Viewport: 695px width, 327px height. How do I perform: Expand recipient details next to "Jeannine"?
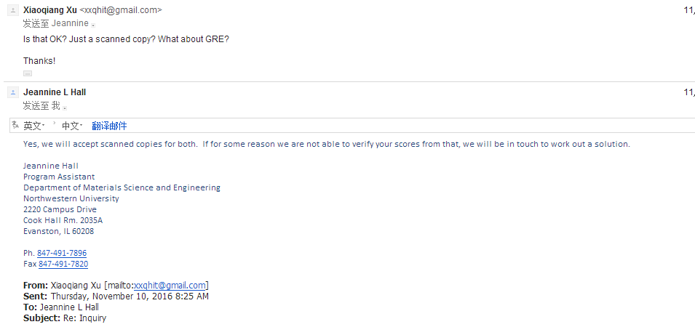tap(93, 25)
